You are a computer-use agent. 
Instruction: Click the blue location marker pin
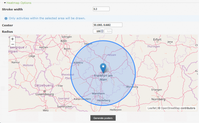pyautogui.click(x=103, y=68)
